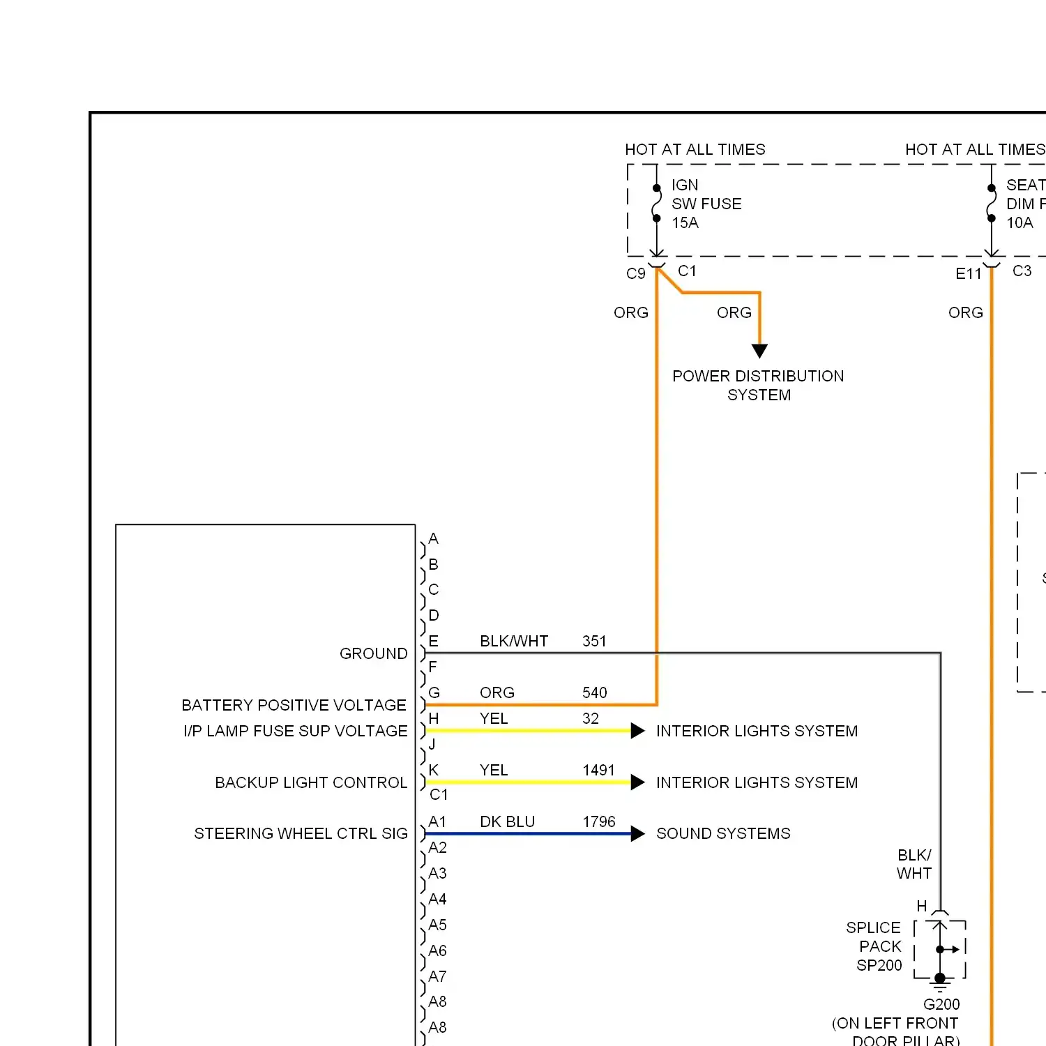Image resolution: width=1046 pixels, height=1046 pixels.
Task: Click YEL wire label at pin H
Action: (494, 718)
